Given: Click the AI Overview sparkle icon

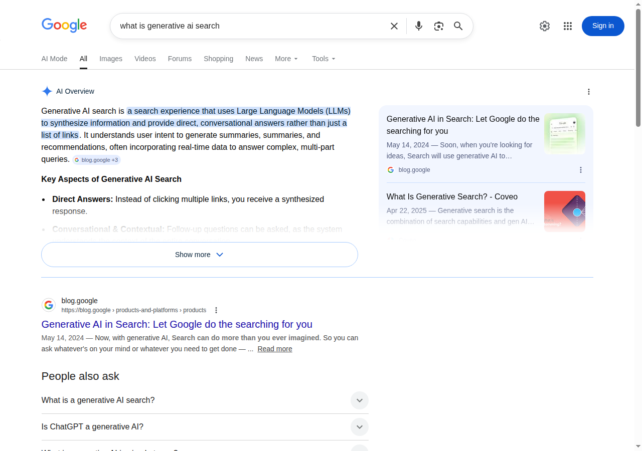Looking at the screenshot, I should coord(47,91).
